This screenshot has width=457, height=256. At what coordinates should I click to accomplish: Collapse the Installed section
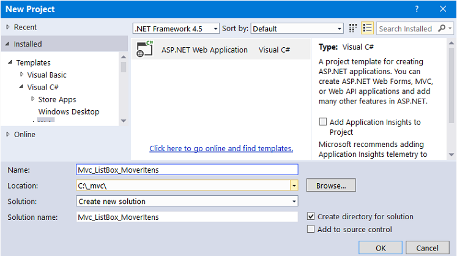7,43
